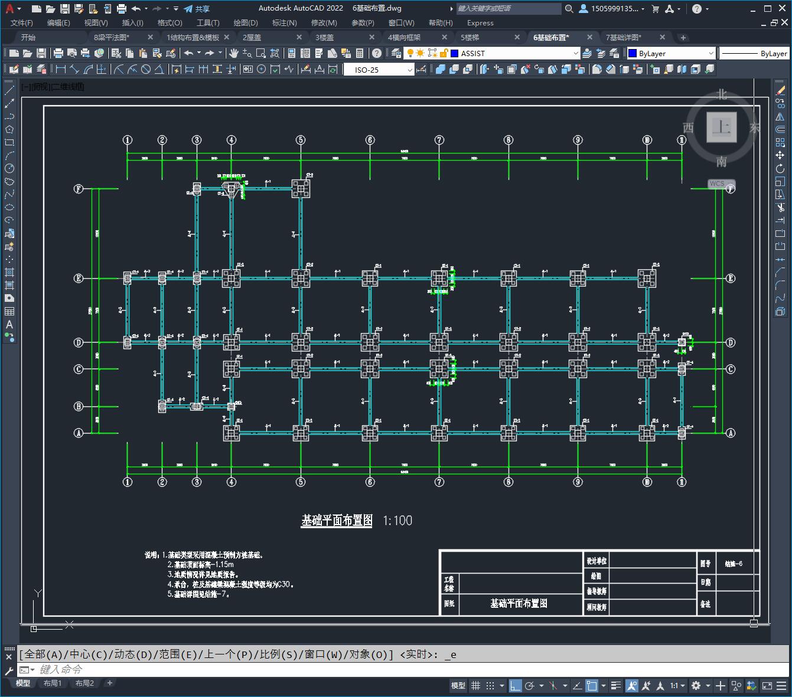Image resolution: width=792 pixels, height=697 pixels.
Task: Toggle annotation objects visibility in status bar
Action: (x=632, y=685)
